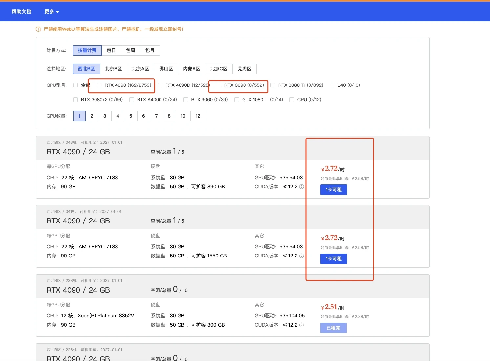Tick the L40 (0/13) checkbox
This screenshot has height=361, width=490.
pyautogui.click(x=332, y=85)
